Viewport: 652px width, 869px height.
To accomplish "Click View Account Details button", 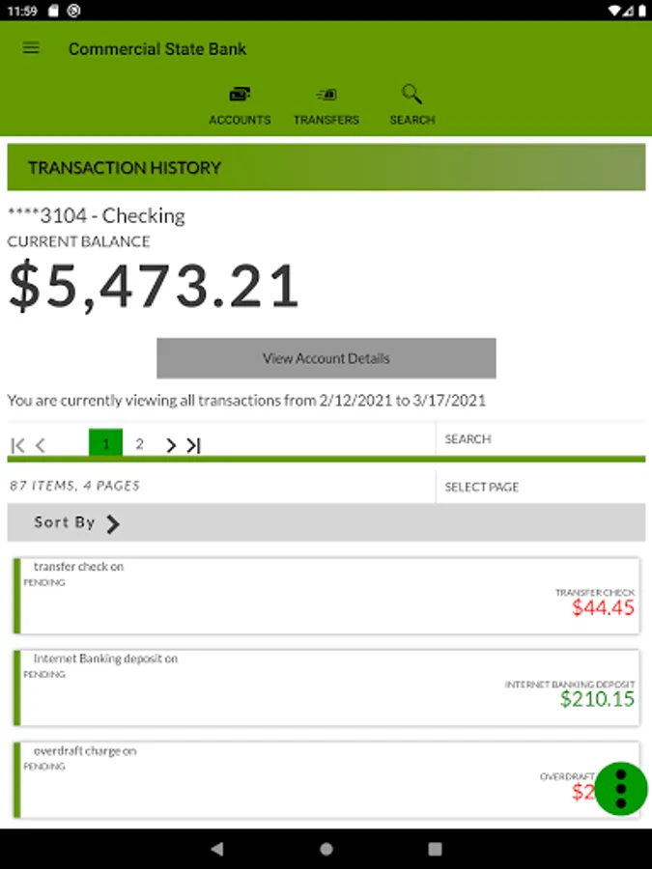I will [326, 358].
